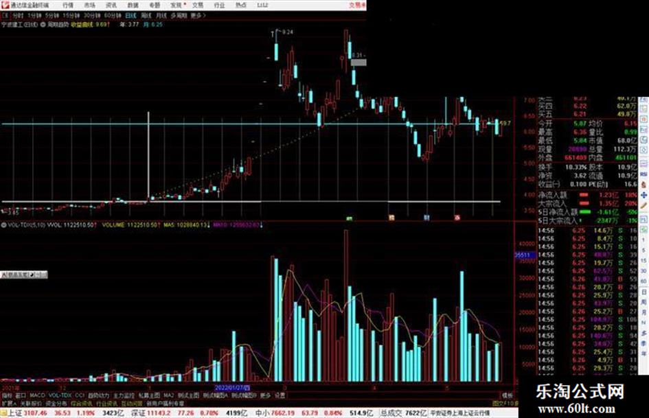
Task: Select the 年 period button in right toolbar
Action: pyautogui.click(x=644, y=353)
